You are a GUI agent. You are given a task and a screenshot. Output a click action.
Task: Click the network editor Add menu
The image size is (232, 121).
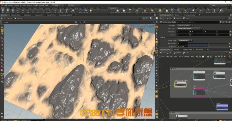[163, 57]
